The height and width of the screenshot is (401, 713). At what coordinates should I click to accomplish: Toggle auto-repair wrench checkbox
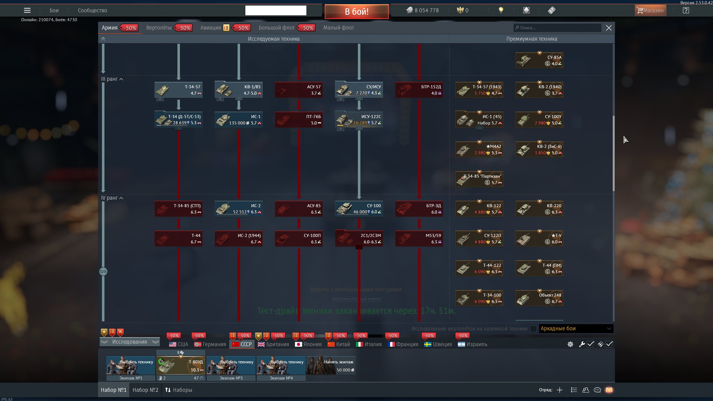[590, 344]
